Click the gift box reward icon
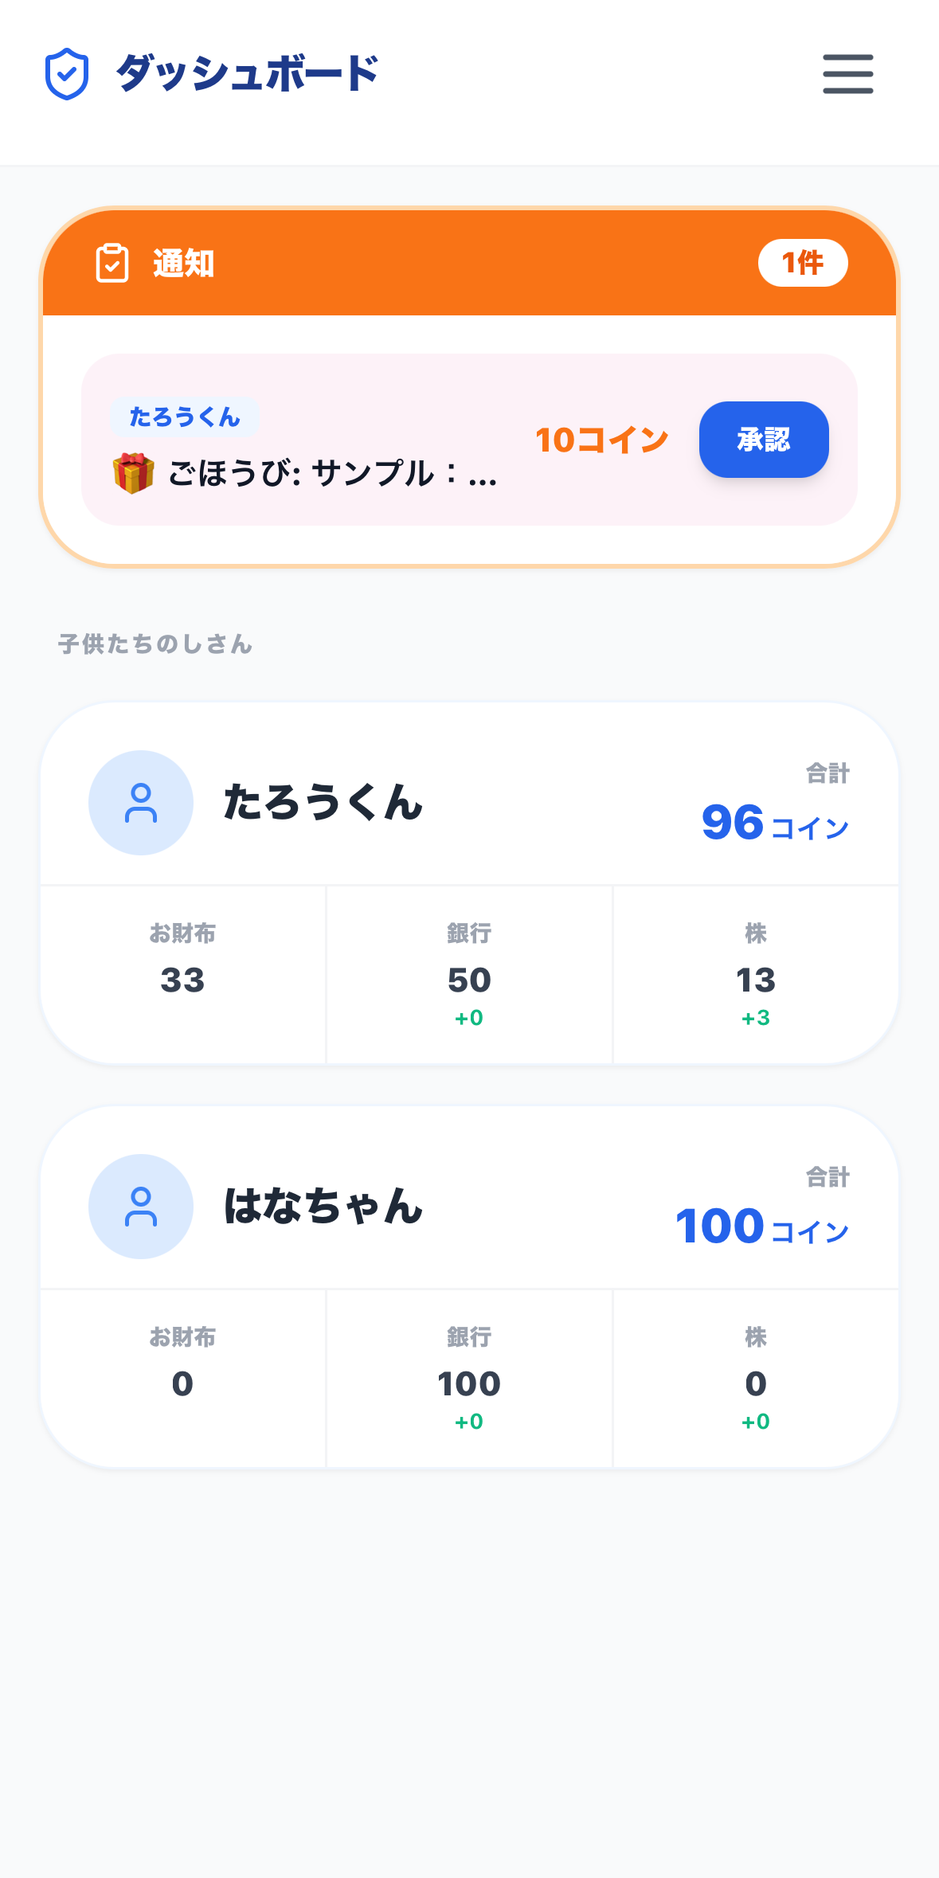The width and height of the screenshot is (939, 1878). [x=133, y=473]
